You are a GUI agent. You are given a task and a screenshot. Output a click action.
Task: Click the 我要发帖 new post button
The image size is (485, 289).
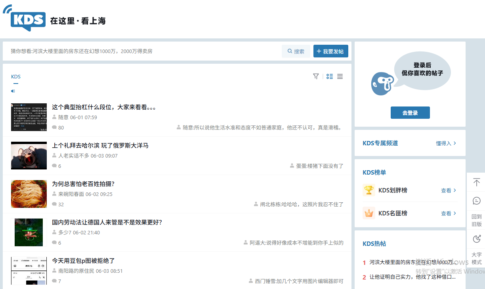pyautogui.click(x=331, y=51)
